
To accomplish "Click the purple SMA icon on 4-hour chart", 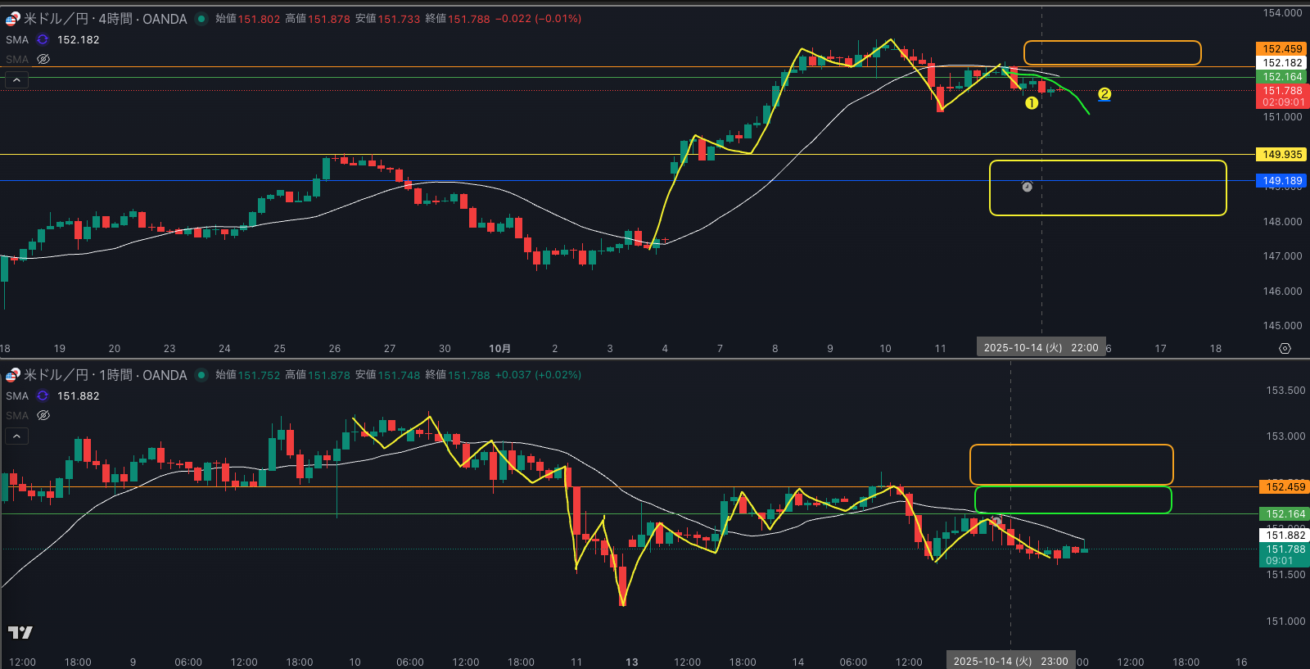I will pos(43,39).
